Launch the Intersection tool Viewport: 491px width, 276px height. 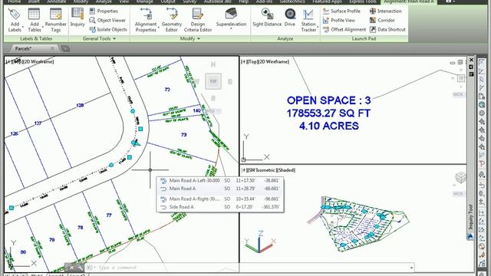[x=385, y=11]
